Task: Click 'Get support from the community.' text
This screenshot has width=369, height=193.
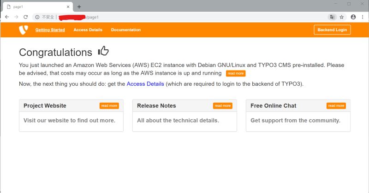Action: pos(295,120)
